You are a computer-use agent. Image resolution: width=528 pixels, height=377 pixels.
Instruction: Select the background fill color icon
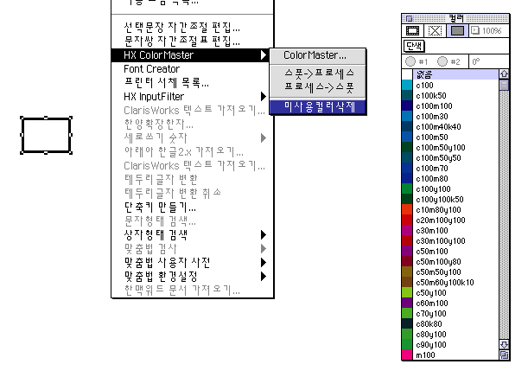[457, 30]
